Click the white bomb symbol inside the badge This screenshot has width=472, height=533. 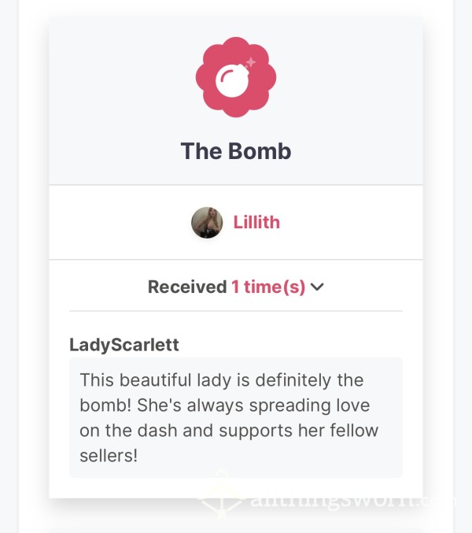232,80
